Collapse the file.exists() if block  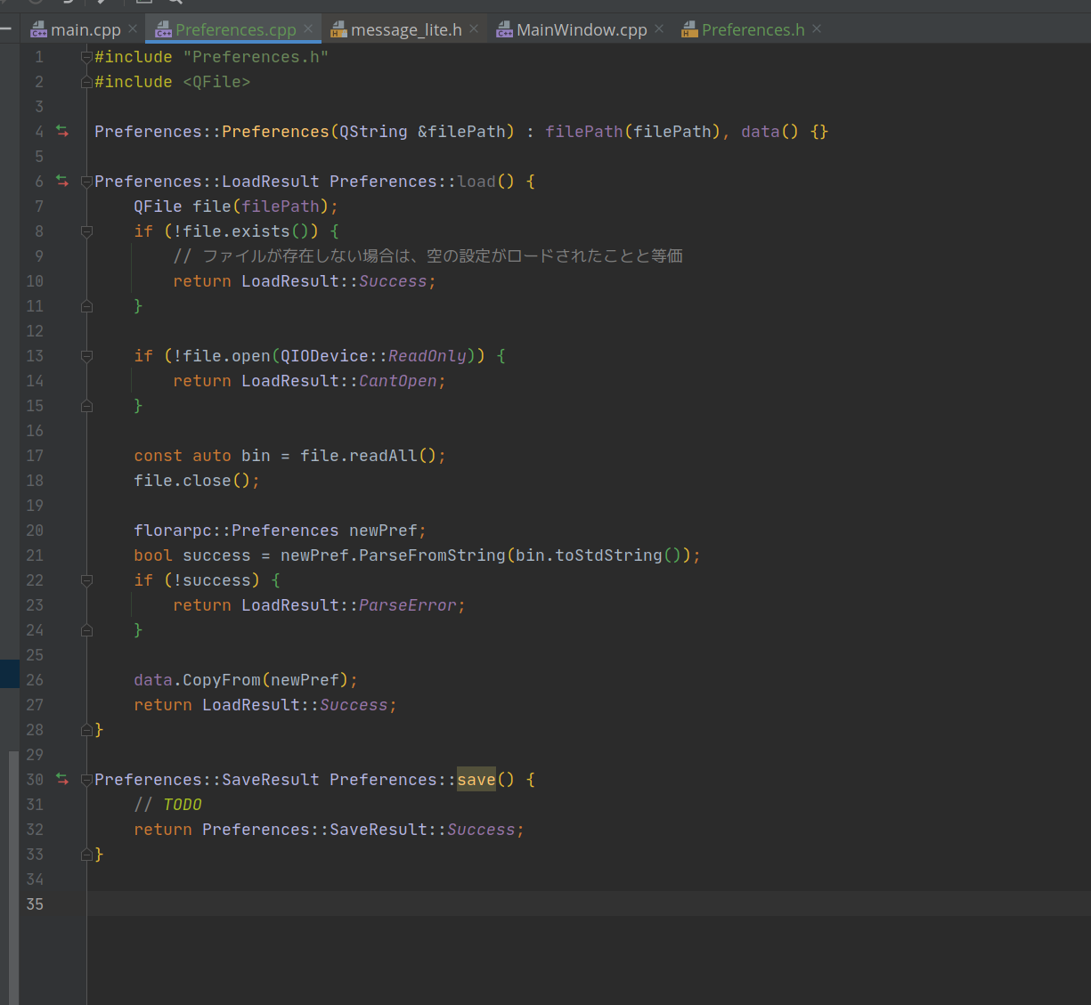click(x=86, y=231)
